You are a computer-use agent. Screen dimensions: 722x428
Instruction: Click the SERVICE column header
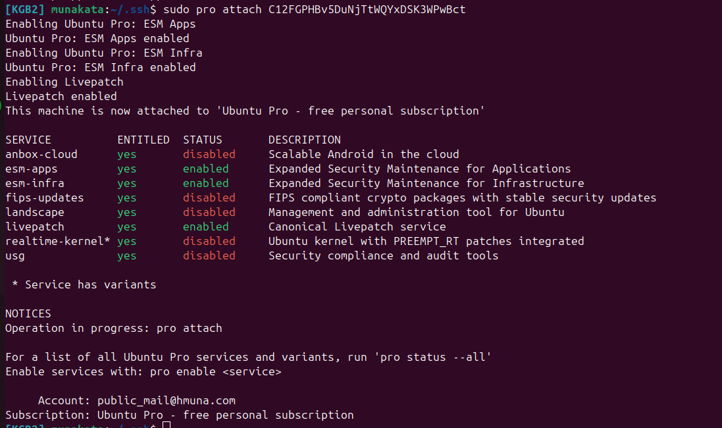pos(28,140)
